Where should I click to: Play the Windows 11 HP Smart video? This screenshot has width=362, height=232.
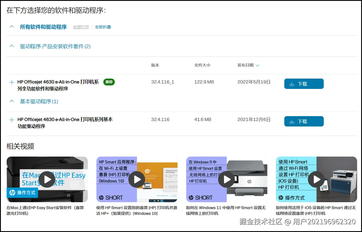click(x=226, y=180)
